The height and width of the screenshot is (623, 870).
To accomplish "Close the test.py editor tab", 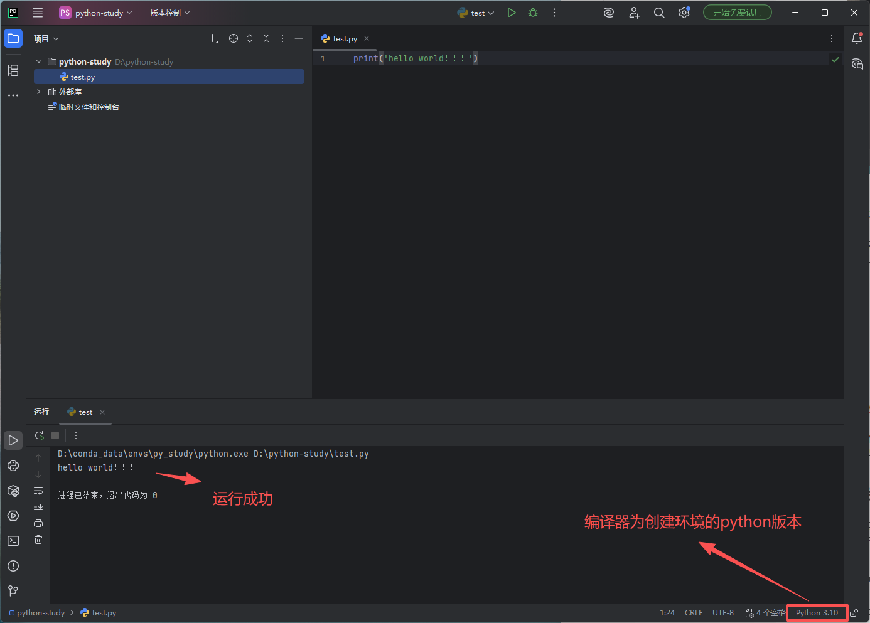I will pyautogui.click(x=367, y=38).
